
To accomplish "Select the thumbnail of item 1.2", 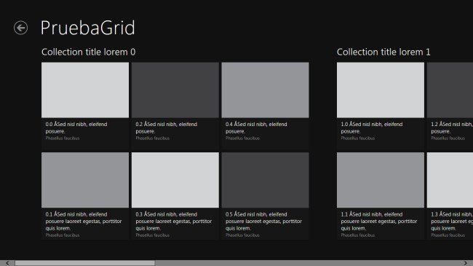I will 450,90.
